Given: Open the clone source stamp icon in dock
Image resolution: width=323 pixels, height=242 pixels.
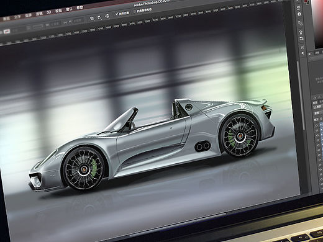Looking at the screenshot, I should click(301, 32).
